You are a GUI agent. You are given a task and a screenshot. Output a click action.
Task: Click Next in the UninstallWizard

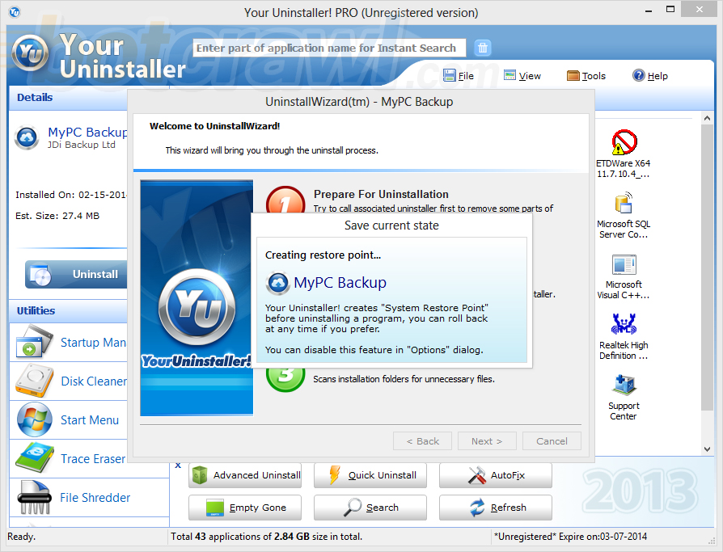tap(487, 441)
